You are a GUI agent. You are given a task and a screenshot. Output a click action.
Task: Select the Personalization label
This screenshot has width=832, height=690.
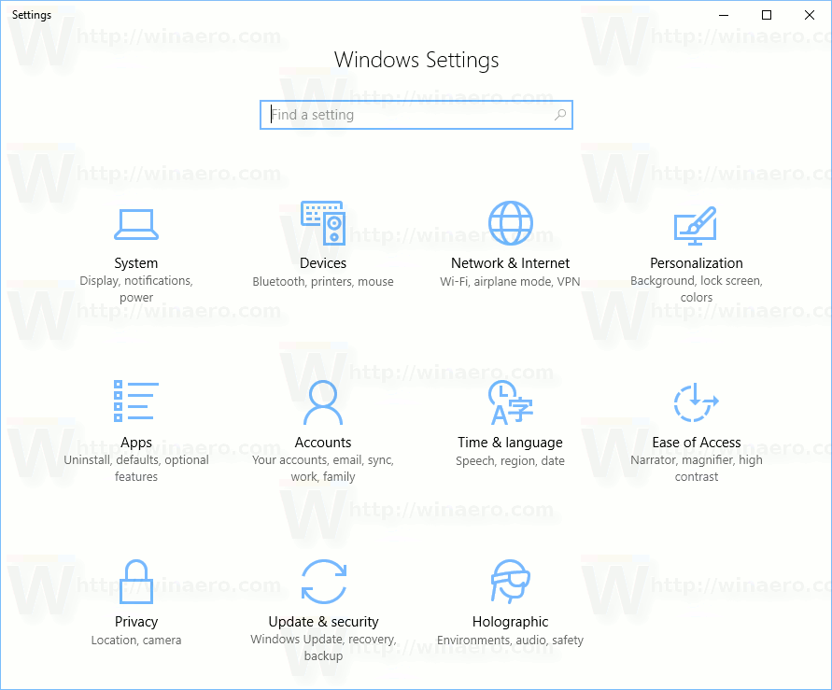(x=697, y=263)
